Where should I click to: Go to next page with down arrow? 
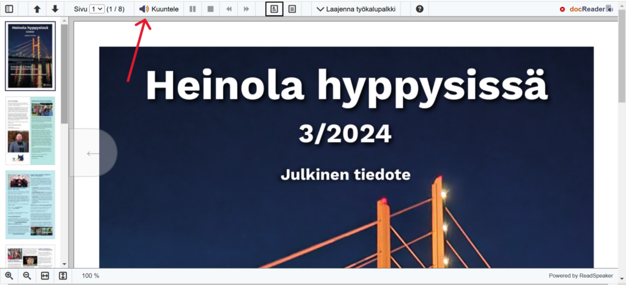pyautogui.click(x=55, y=9)
